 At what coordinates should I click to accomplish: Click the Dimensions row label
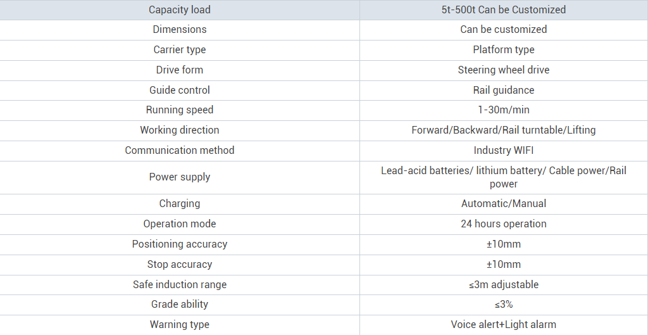click(x=180, y=30)
